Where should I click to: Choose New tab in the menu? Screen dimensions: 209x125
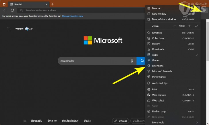point(173,8)
